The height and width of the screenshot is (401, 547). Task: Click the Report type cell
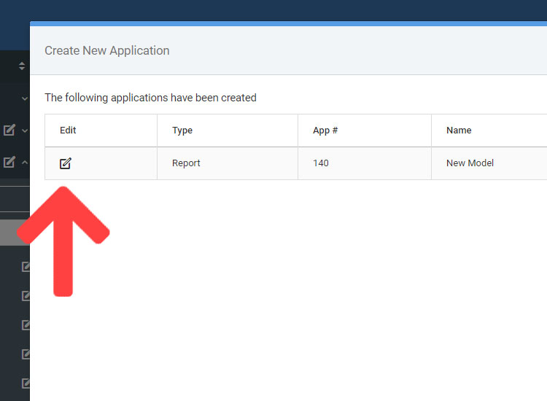[228, 163]
